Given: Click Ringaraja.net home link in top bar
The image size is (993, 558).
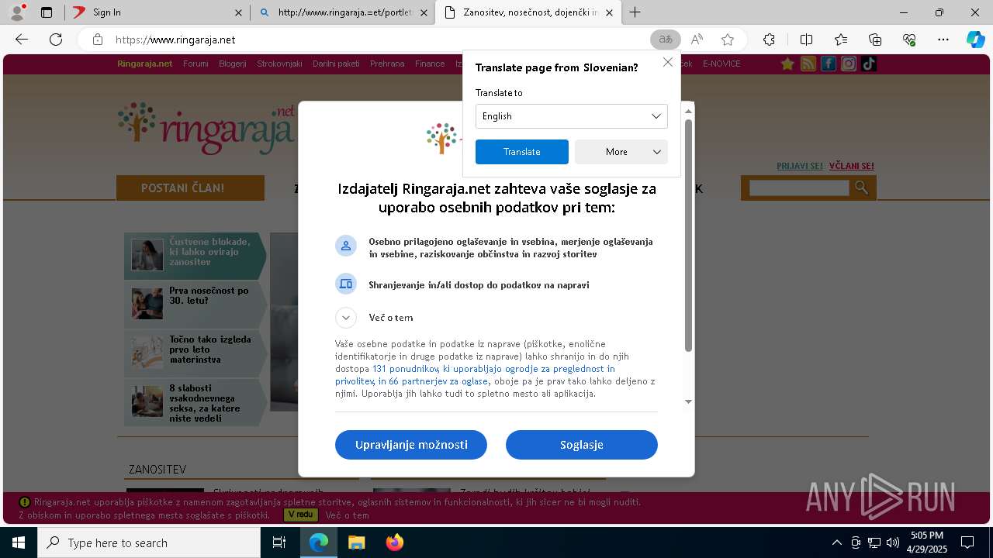Looking at the screenshot, I should pyautogui.click(x=145, y=64).
